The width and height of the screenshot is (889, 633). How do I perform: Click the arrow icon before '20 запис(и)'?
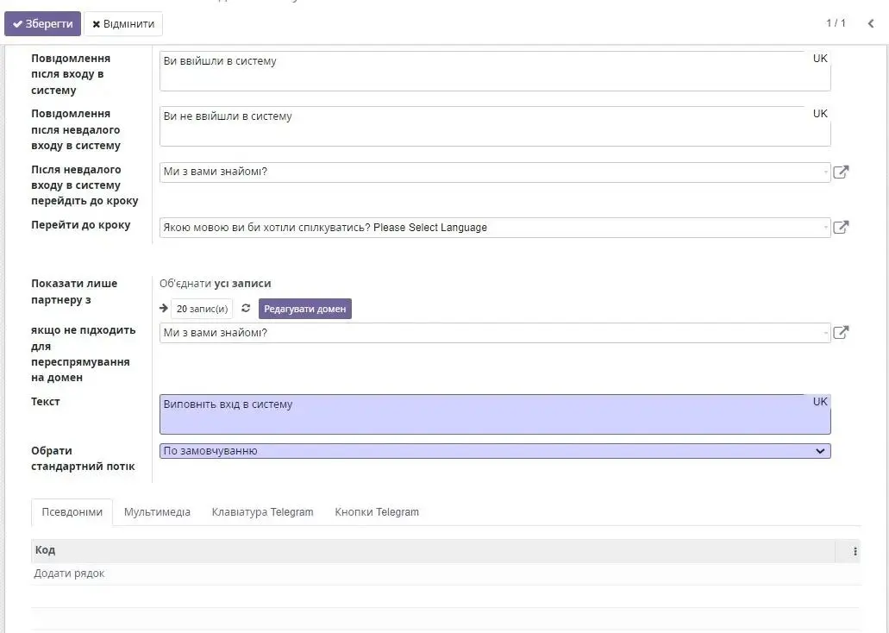coord(164,309)
